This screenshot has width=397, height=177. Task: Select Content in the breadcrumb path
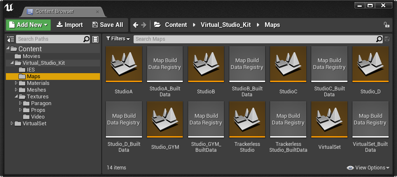(176, 25)
